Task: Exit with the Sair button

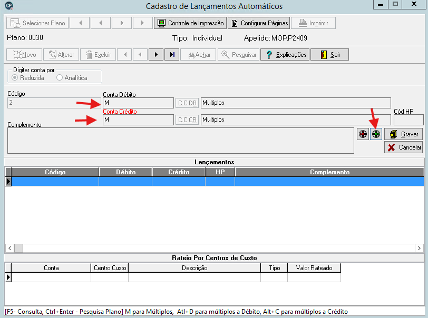Action: (x=330, y=55)
